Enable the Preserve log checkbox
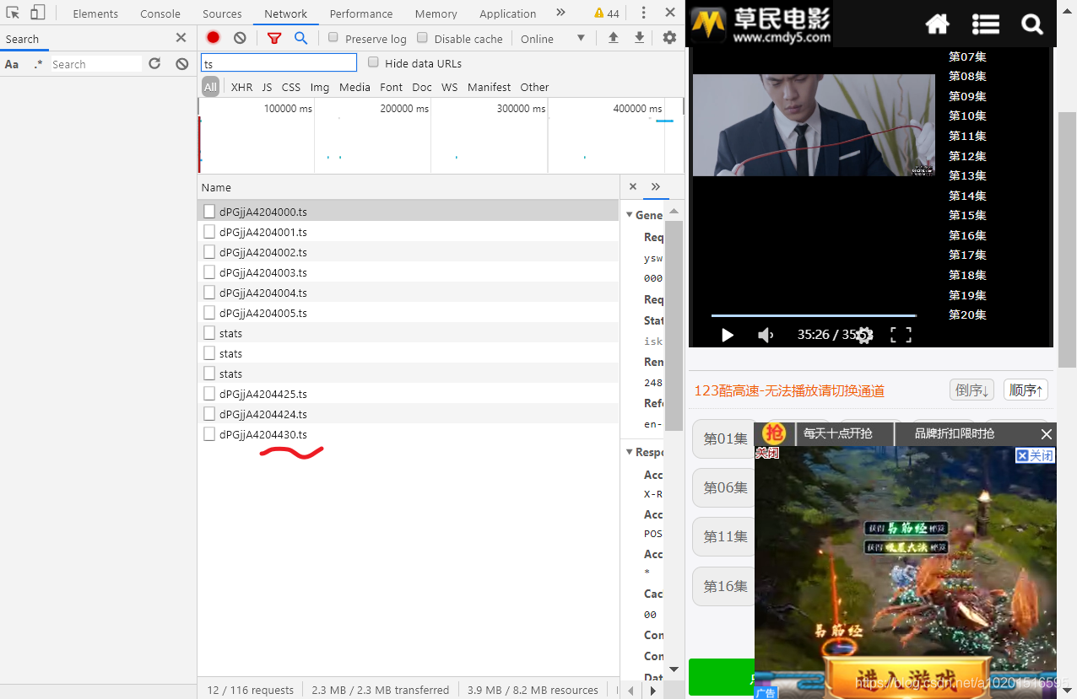 click(x=333, y=38)
